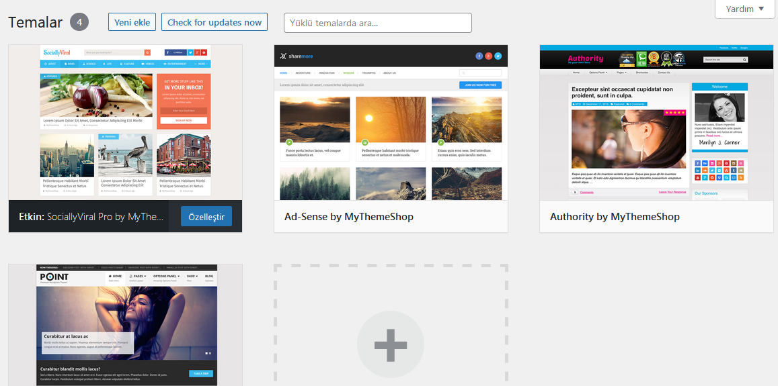Viewport: 778px width, 386px height.
Task: Click the Ad-Sense by MyThemeShop title
Action: 349,217
